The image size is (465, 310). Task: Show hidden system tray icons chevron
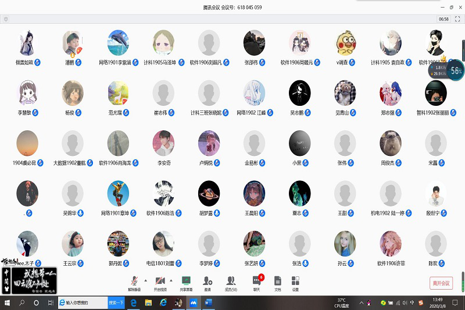[x=360, y=303]
